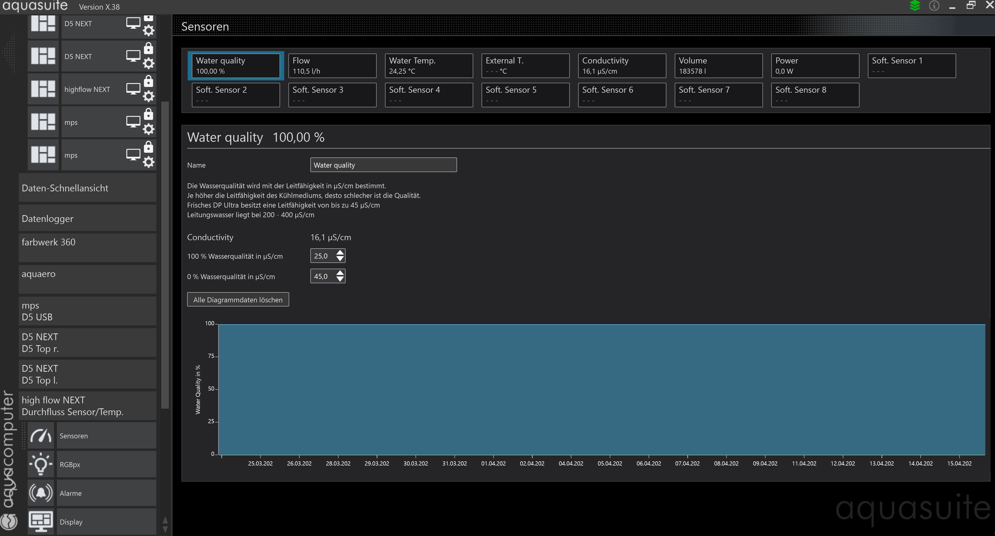Expand the D5 NEXT D5 Top r. section

point(87,343)
